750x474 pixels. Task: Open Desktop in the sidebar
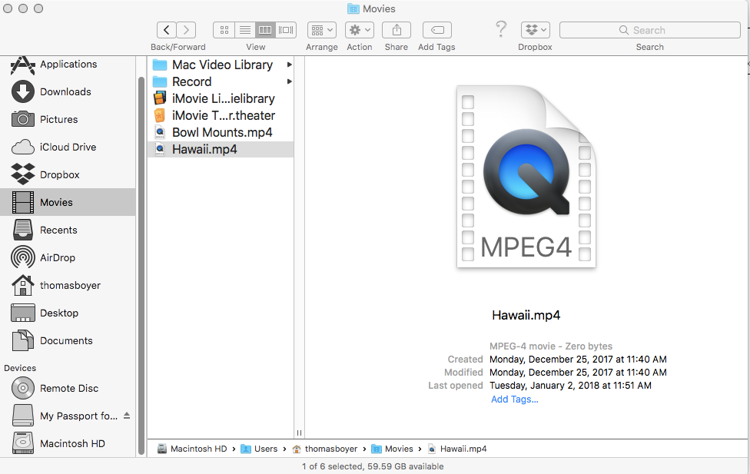[x=68, y=313]
